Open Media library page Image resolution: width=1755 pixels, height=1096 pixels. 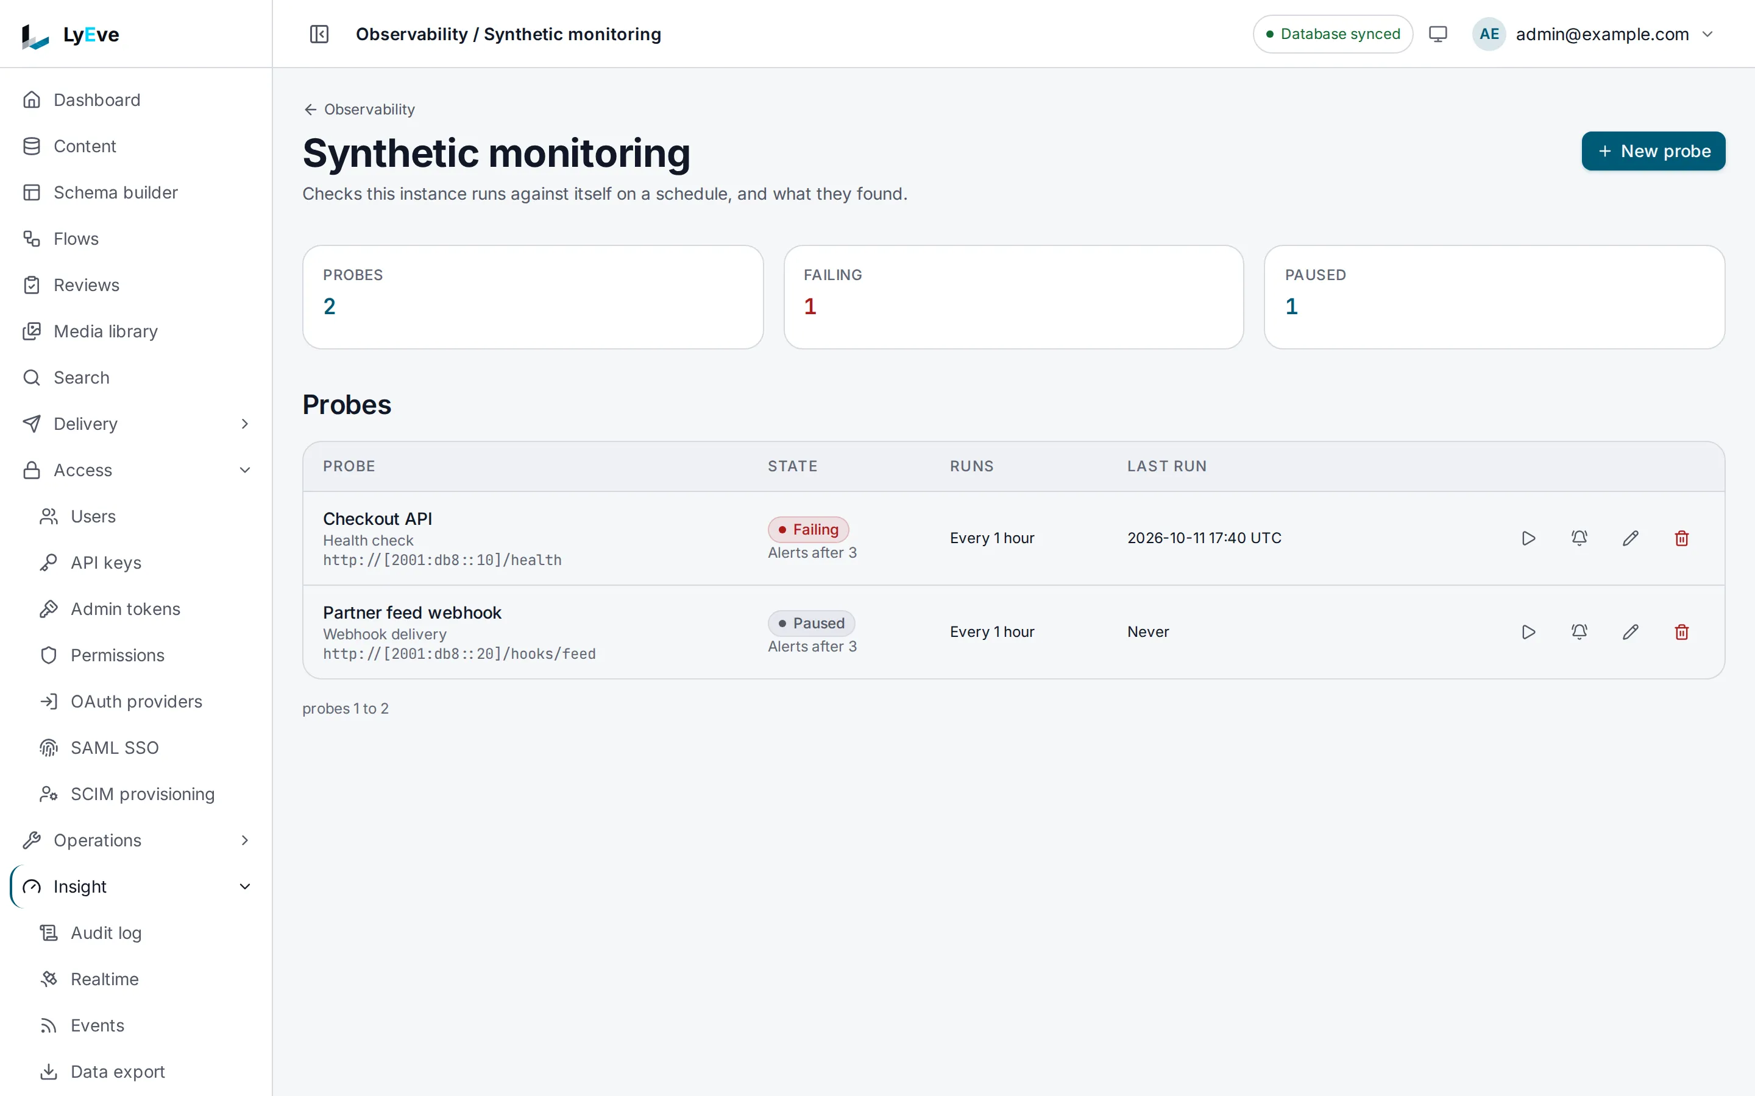tap(136, 331)
